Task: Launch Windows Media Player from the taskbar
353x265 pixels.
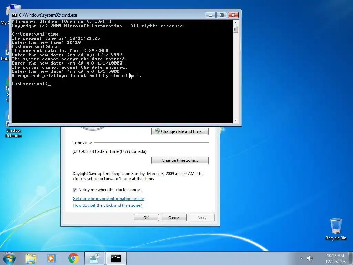Action: tap(52, 258)
